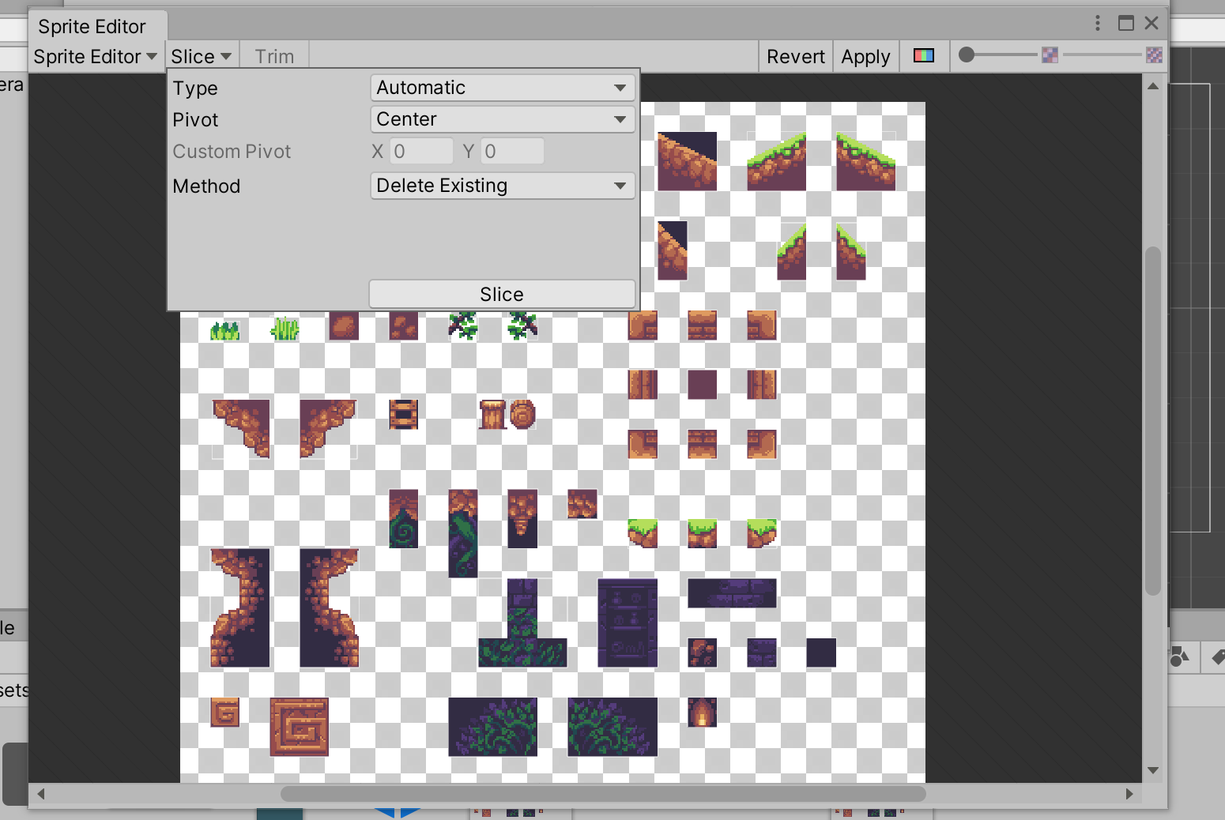Click the checkered texture icon at the toolbar's right end
The image size is (1225, 820).
[1155, 56]
